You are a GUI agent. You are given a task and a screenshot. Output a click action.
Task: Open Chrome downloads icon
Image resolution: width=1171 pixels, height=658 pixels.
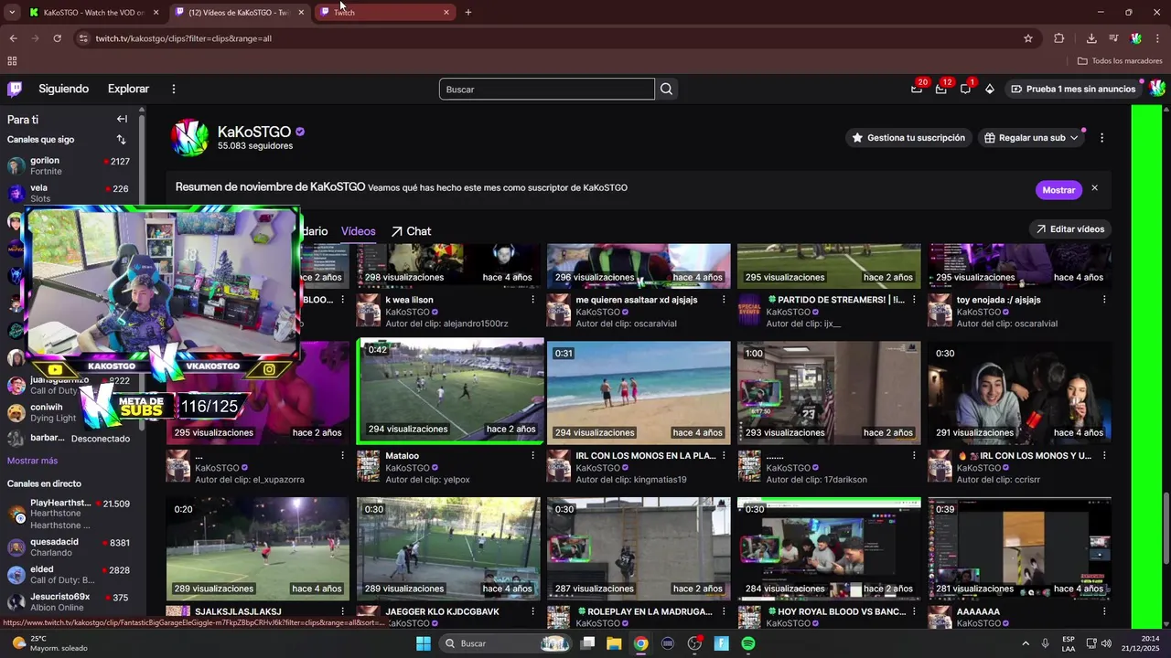tap(1091, 38)
